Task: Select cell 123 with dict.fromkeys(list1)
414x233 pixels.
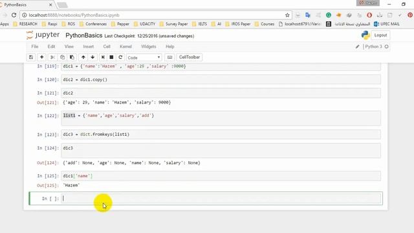Action: 221,134
